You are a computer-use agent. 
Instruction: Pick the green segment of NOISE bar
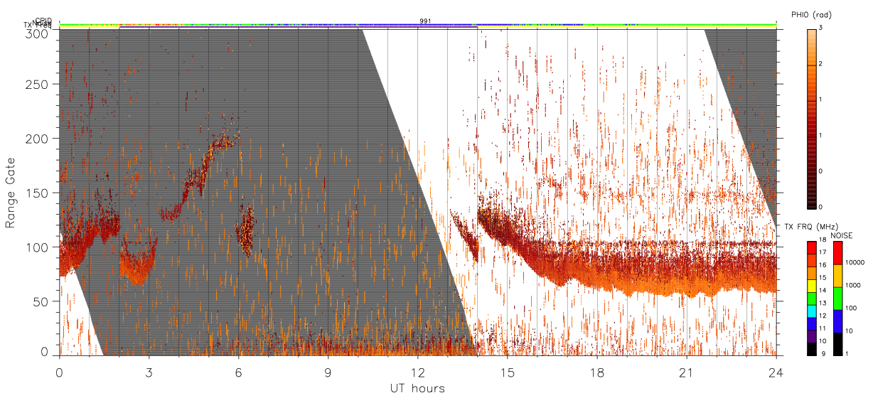click(x=838, y=298)
